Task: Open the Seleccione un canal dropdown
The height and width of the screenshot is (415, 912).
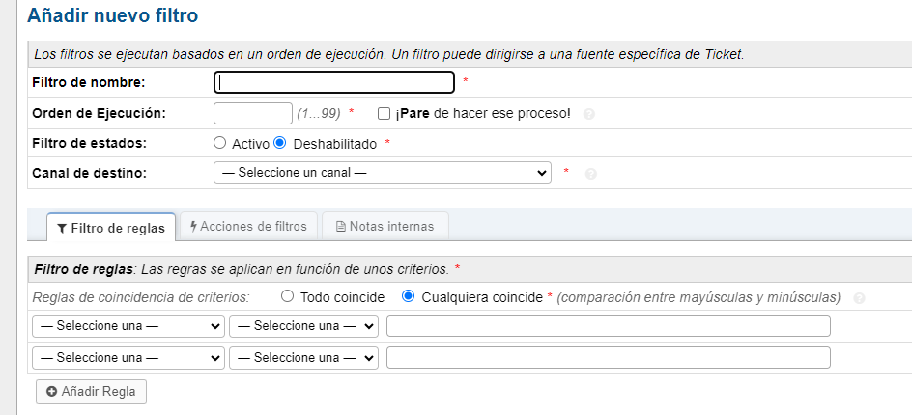Action: click(x=382, y=173)
